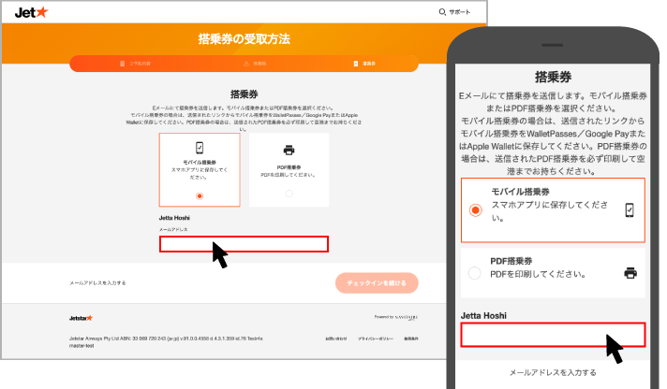Click the desktop email address input field

pyautogui.click(x=244, y=244)
